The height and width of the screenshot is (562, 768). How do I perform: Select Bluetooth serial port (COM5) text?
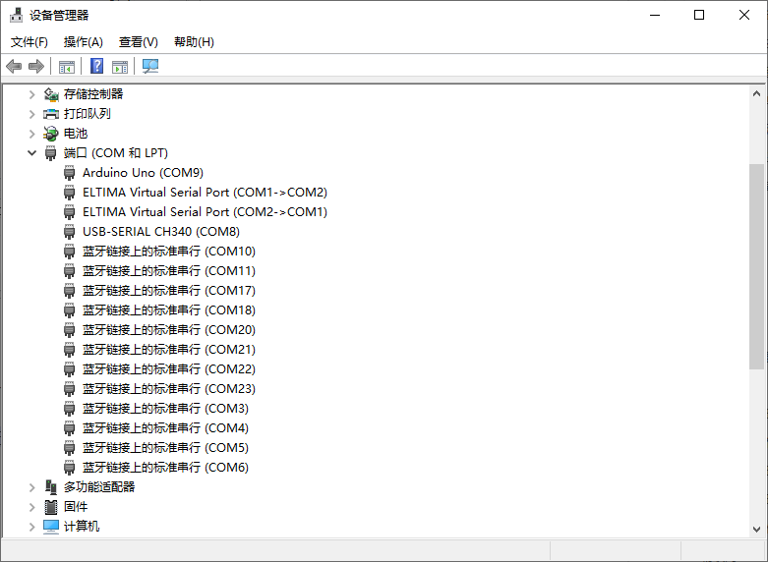coord(165,447)
